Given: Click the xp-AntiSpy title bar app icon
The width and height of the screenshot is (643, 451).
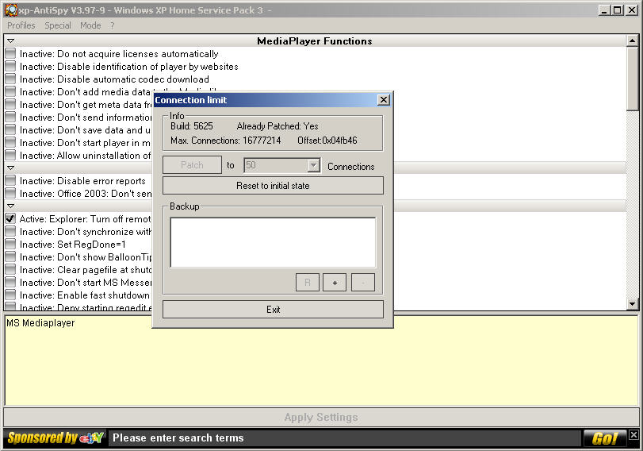Looking at the screenshot, I should point(10,10).
